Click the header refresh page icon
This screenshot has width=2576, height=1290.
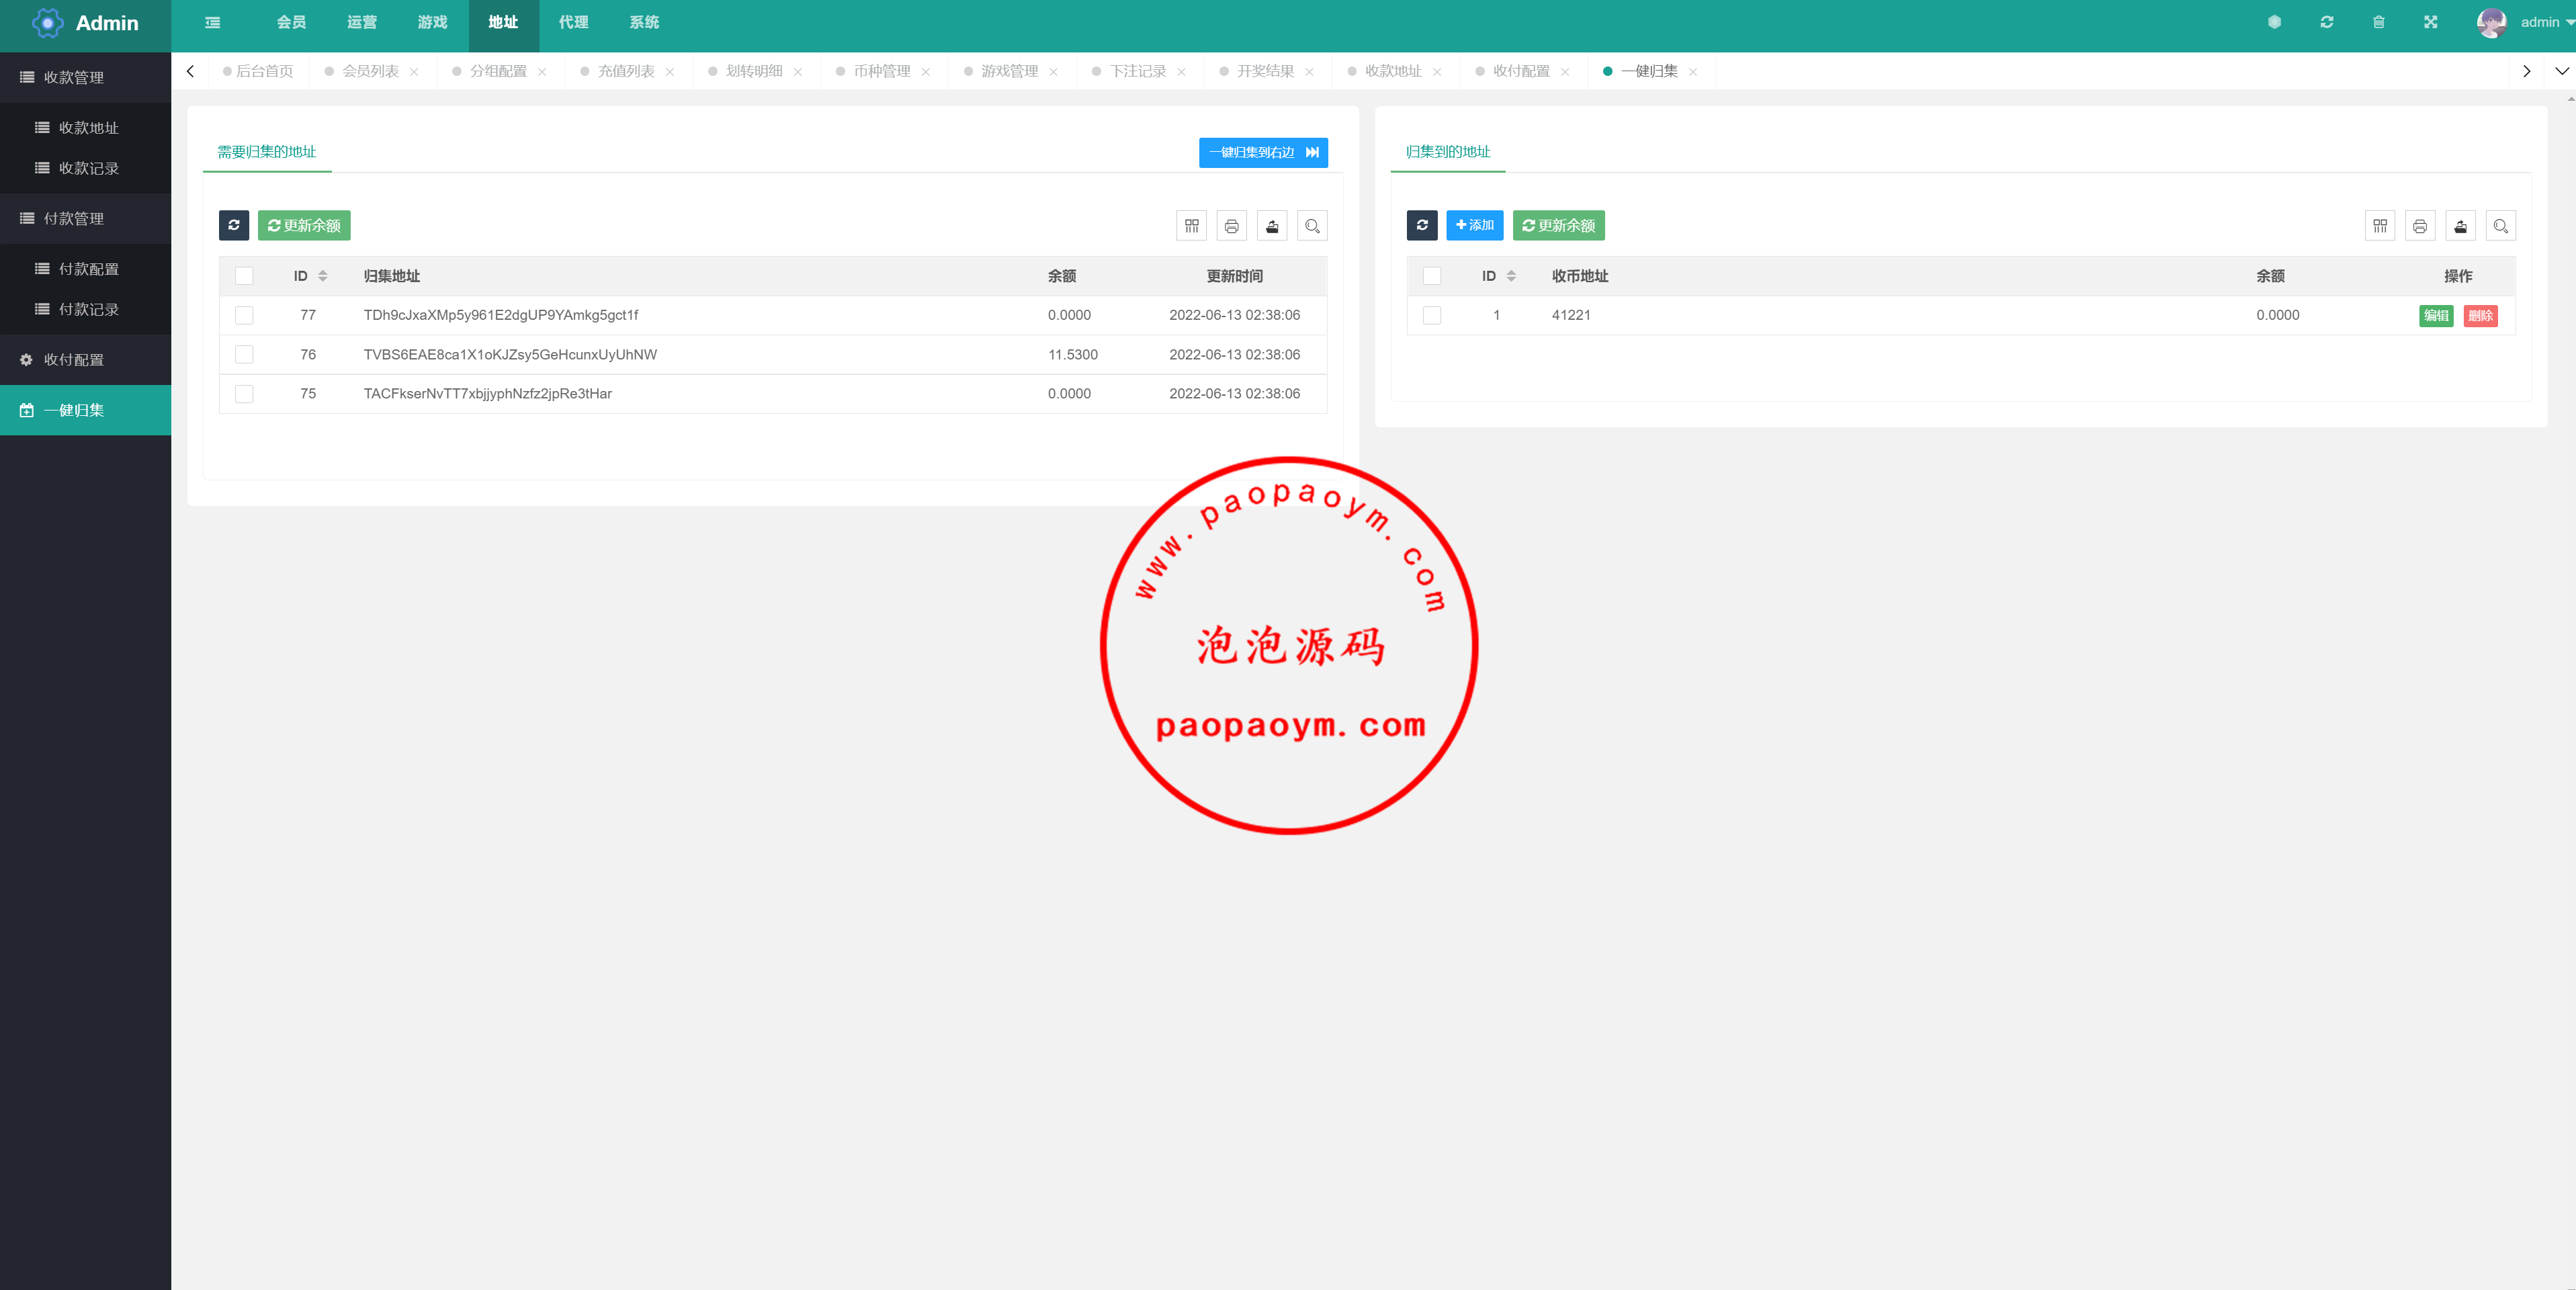pyautogui.click(x=2326, y=22)
